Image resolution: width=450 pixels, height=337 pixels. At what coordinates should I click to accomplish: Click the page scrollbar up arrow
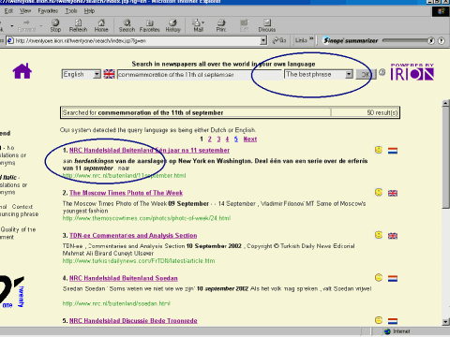tap(446, 103)
